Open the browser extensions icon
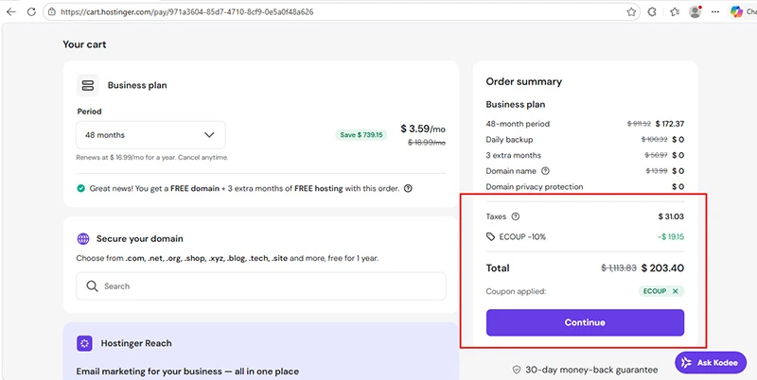Screen dimensions: 757x380 [652, 12]
